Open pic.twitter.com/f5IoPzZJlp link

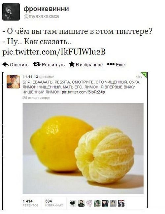click(83, 92)
